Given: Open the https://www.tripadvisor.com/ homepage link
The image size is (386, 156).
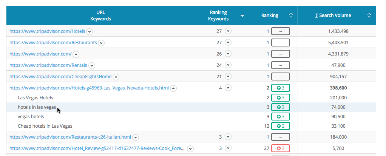Looking at the screenshot, I should click(x=41, y=54).
